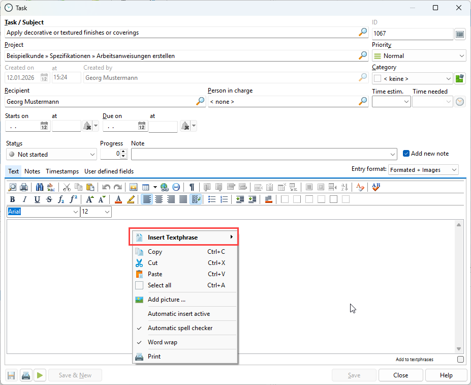Uncheck the Add new note checkbox
The height and width of the screenshot is (385, 471).
[x=406, y=154]
